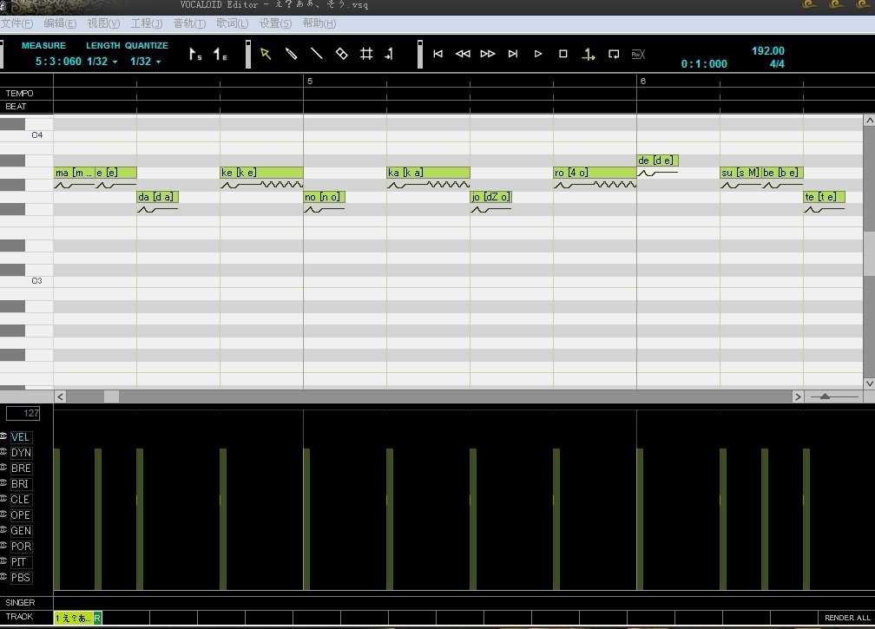Click the ReWire icon

pos(638,54)
